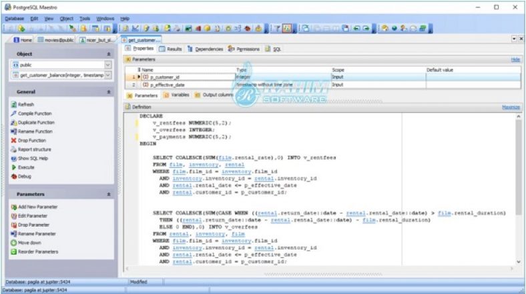Select the get_customer... document tab
This screenshot has height=294, width=526.
click(142, 40)
